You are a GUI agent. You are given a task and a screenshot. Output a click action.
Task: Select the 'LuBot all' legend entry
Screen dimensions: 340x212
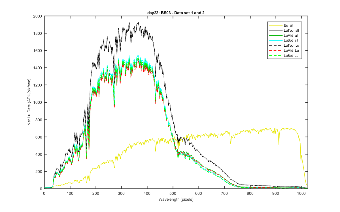tap(284, 41)
